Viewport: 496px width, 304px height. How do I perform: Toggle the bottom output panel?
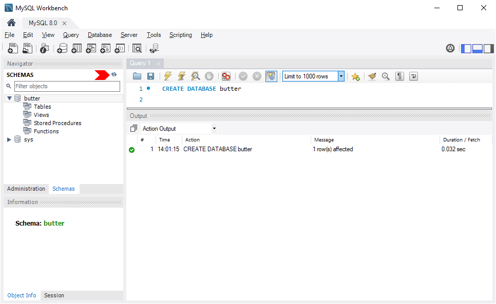coord(478,49)
